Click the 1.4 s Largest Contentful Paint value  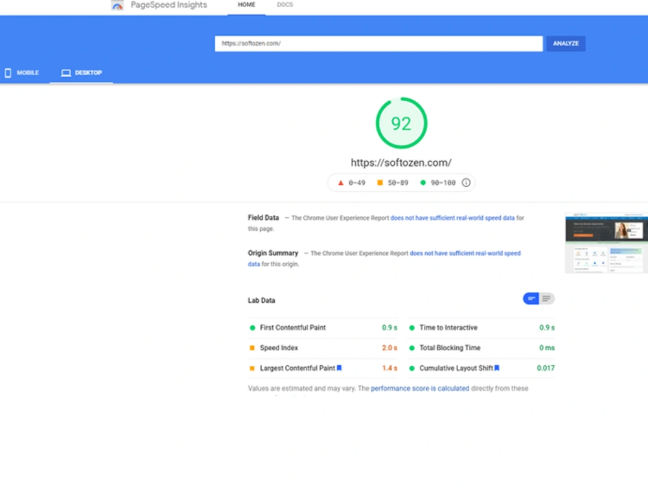[x=389, y=368]
